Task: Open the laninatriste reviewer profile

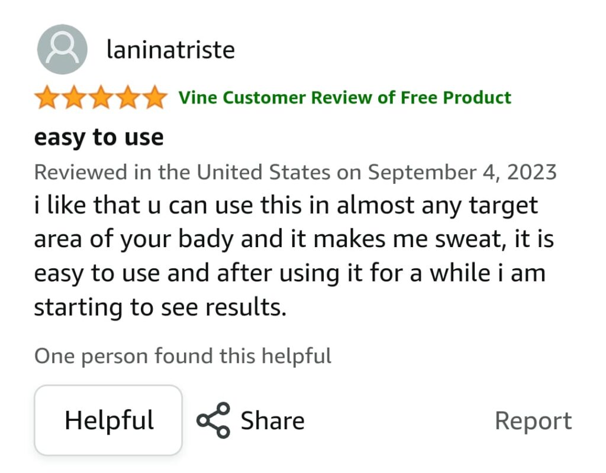Action: (x=170, y=50)
